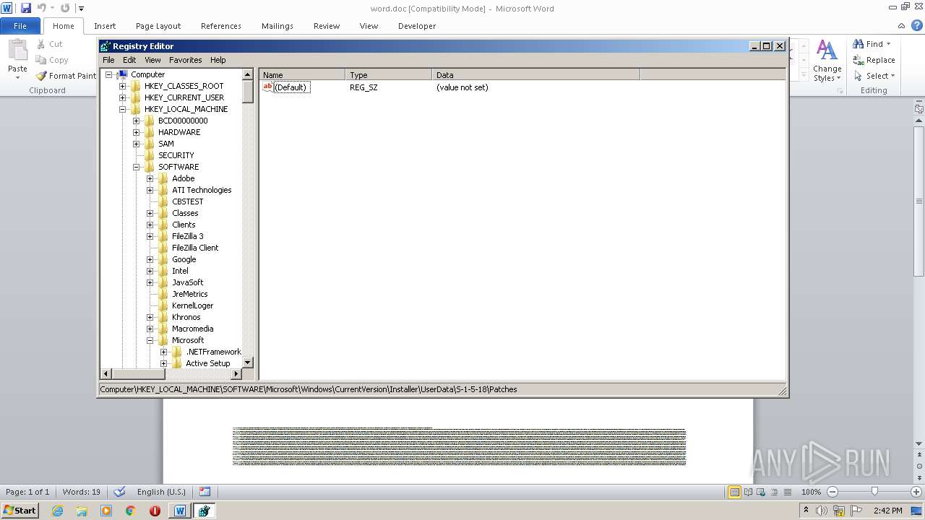The width and height of the screenshot is (925, 520).
Task: Expand the BCD00000000 key
Action: pos(136,121)
